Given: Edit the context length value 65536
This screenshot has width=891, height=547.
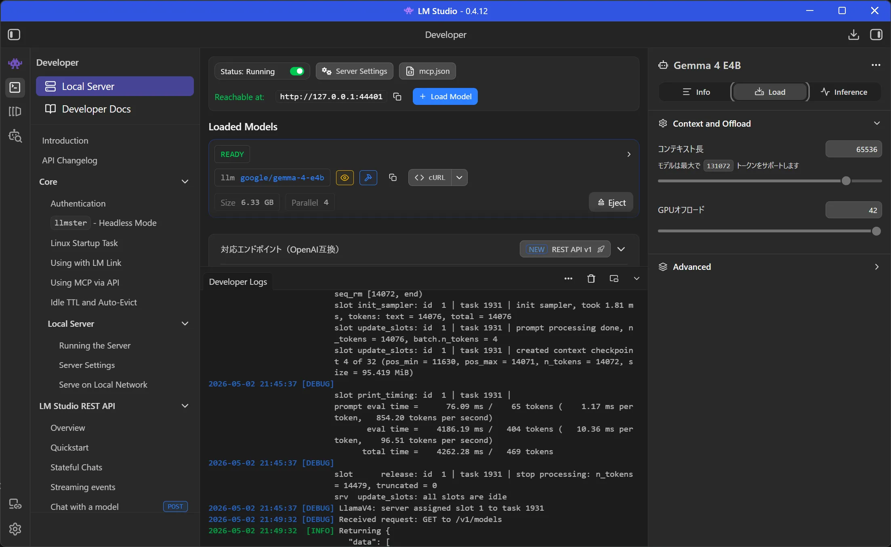Looking at the screenshot, I should [853, 149].
